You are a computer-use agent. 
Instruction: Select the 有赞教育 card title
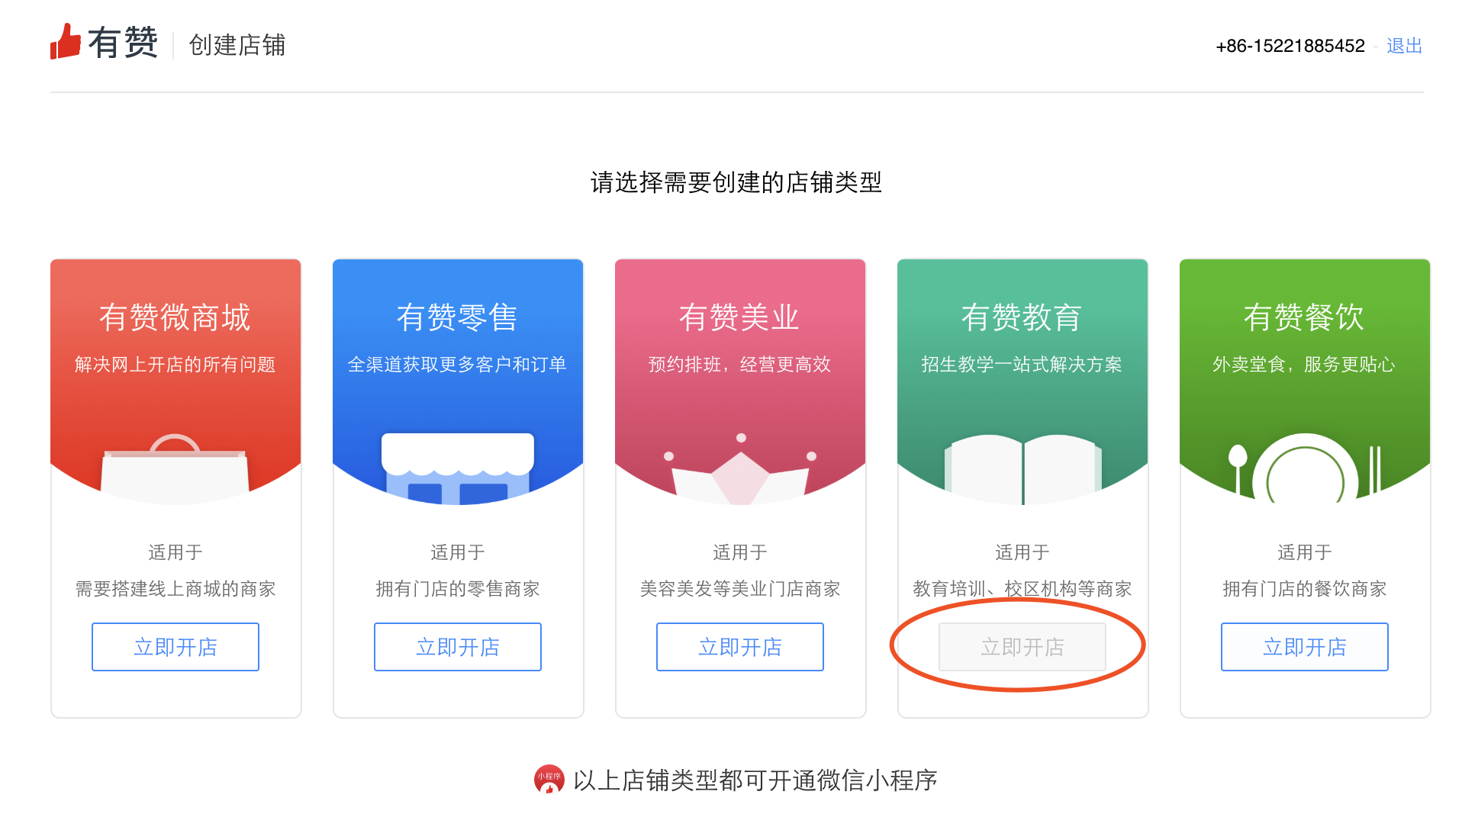click(x=1022, y=317)
